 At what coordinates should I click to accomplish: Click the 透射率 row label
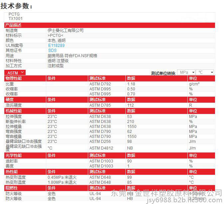pos(11,161)
